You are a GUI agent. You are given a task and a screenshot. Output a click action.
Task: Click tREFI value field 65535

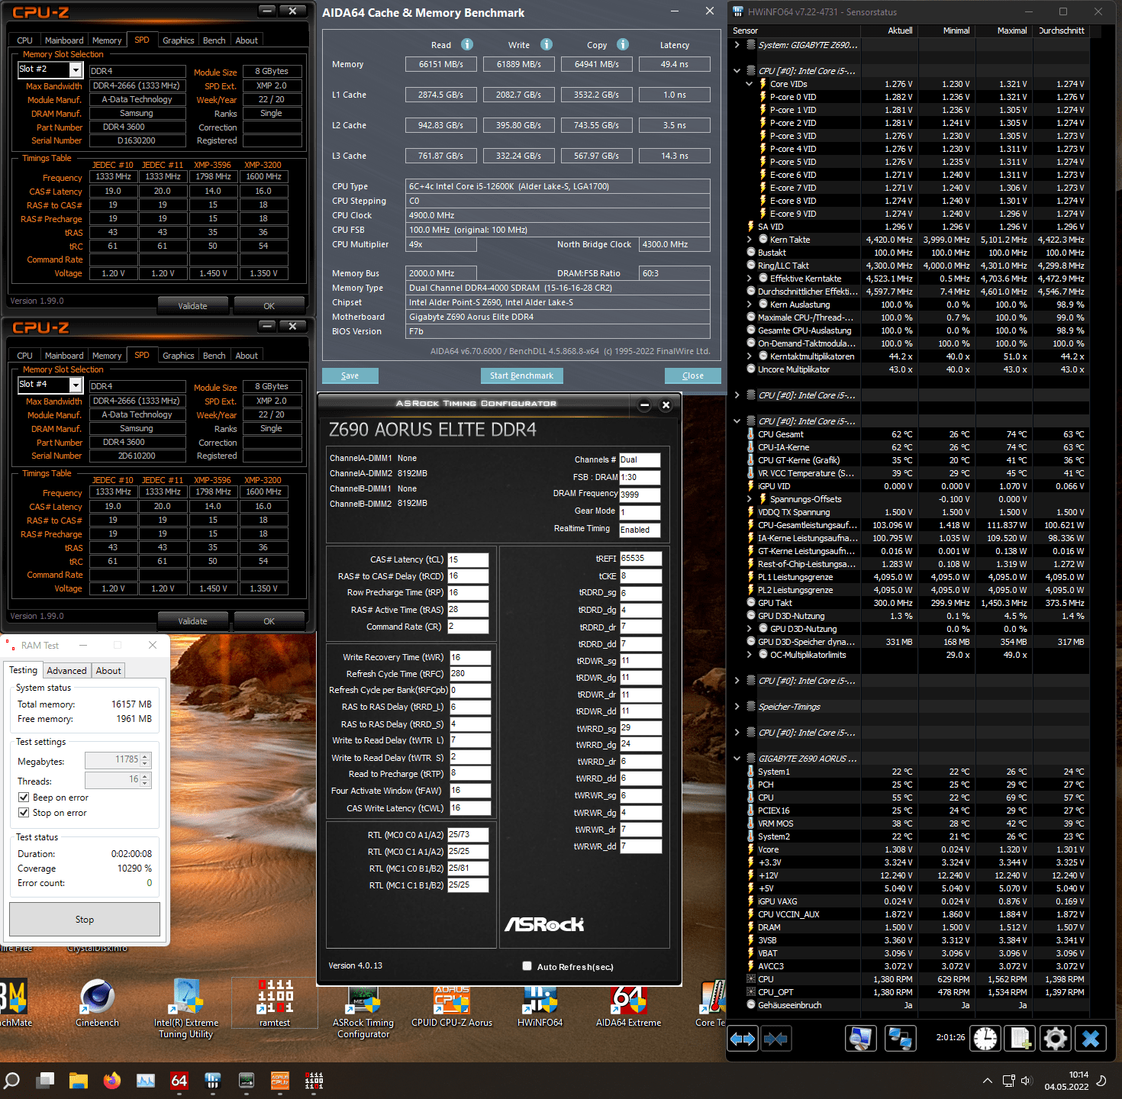coord(640,559)
